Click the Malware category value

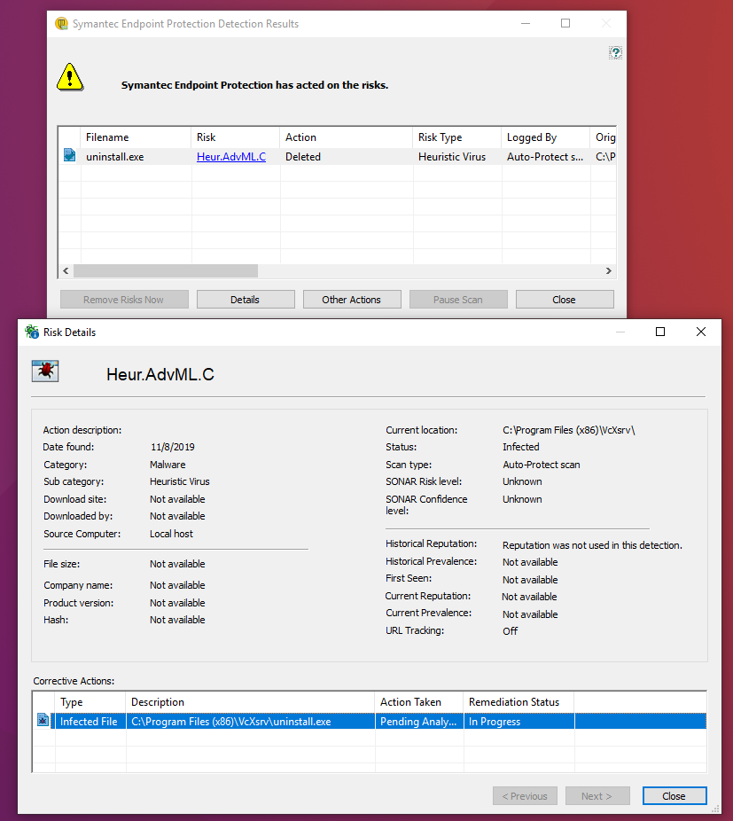point(168,465)
